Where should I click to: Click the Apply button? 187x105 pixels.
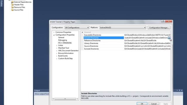point(166,104)
